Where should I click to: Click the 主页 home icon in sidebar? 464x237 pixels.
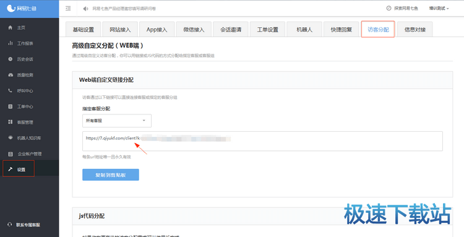click(11, 27)
